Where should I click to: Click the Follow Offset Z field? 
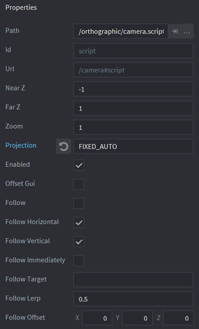(178, 318)
